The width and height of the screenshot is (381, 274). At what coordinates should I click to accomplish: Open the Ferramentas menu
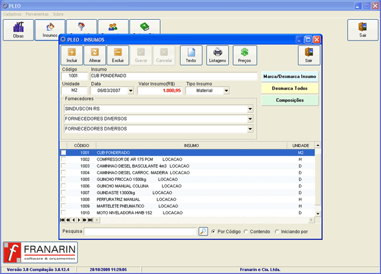37,14
